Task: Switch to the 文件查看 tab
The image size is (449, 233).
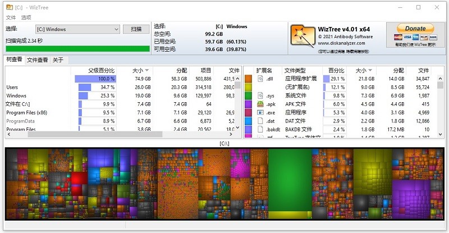Action: (x=38, y=60)
